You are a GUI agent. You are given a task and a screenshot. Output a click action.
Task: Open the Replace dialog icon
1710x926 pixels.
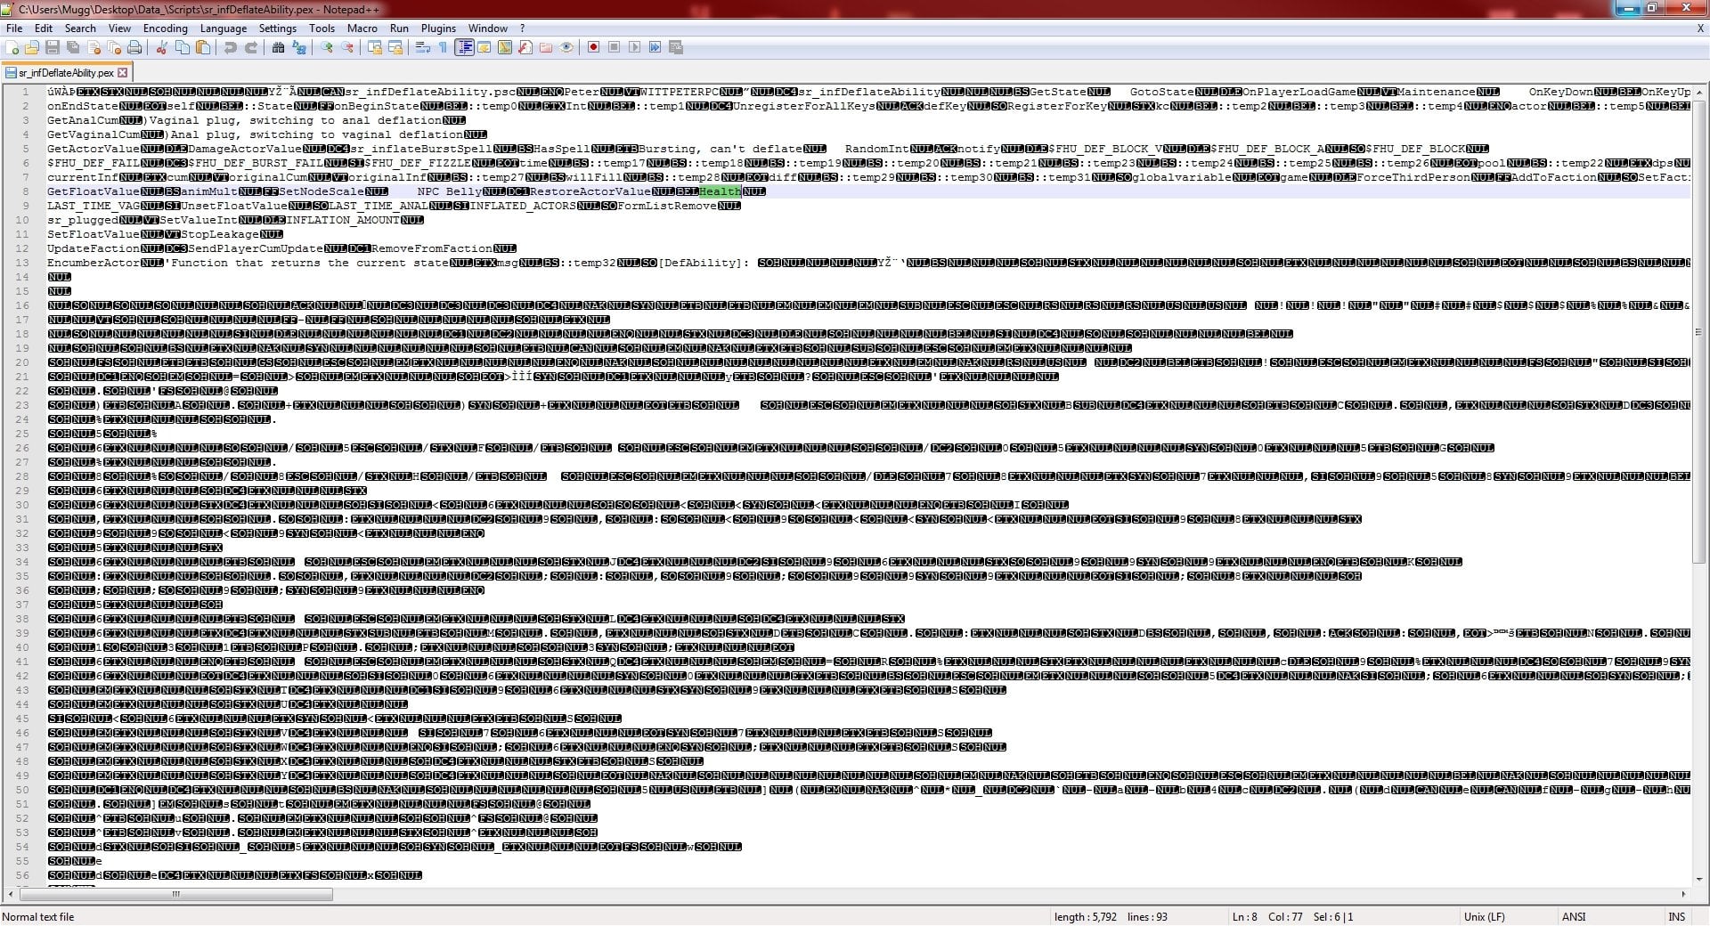coord(299,47)
